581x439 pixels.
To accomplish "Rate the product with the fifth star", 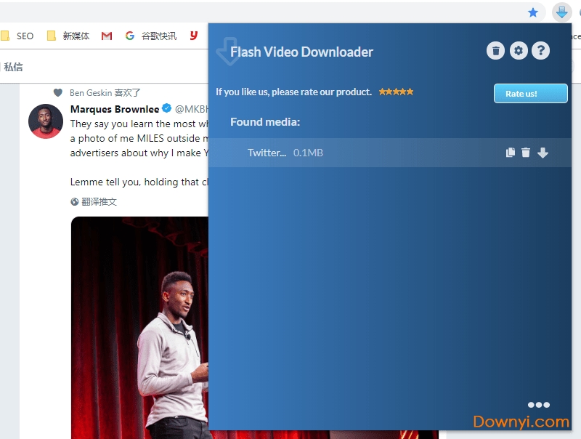I will (x=412, y=92).
